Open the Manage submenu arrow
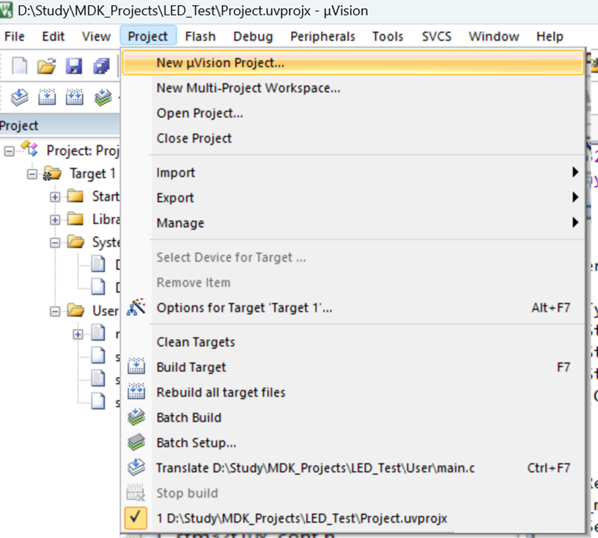Viewport: 598px width, 538px height. [575, 223]
